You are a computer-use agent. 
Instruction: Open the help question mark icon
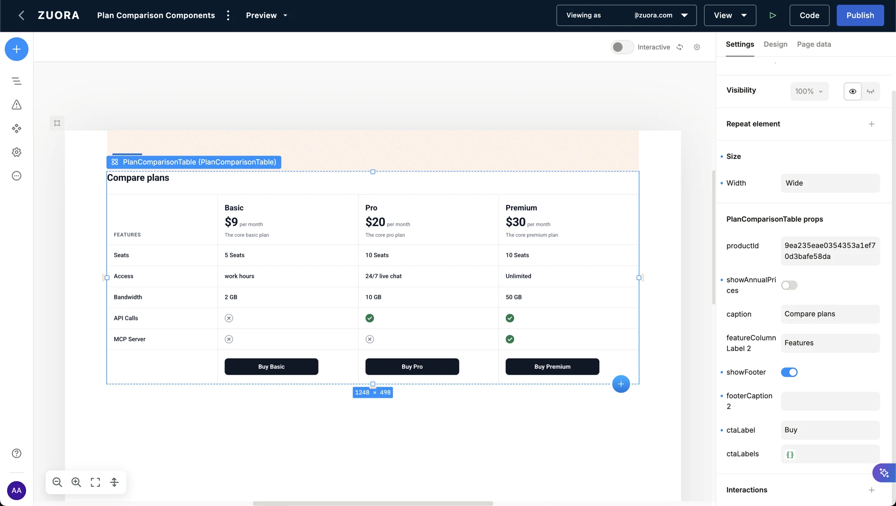16,453
